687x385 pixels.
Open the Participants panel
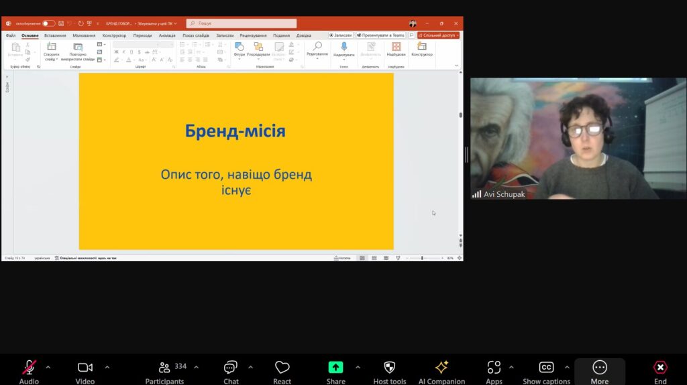coord(164,368)
